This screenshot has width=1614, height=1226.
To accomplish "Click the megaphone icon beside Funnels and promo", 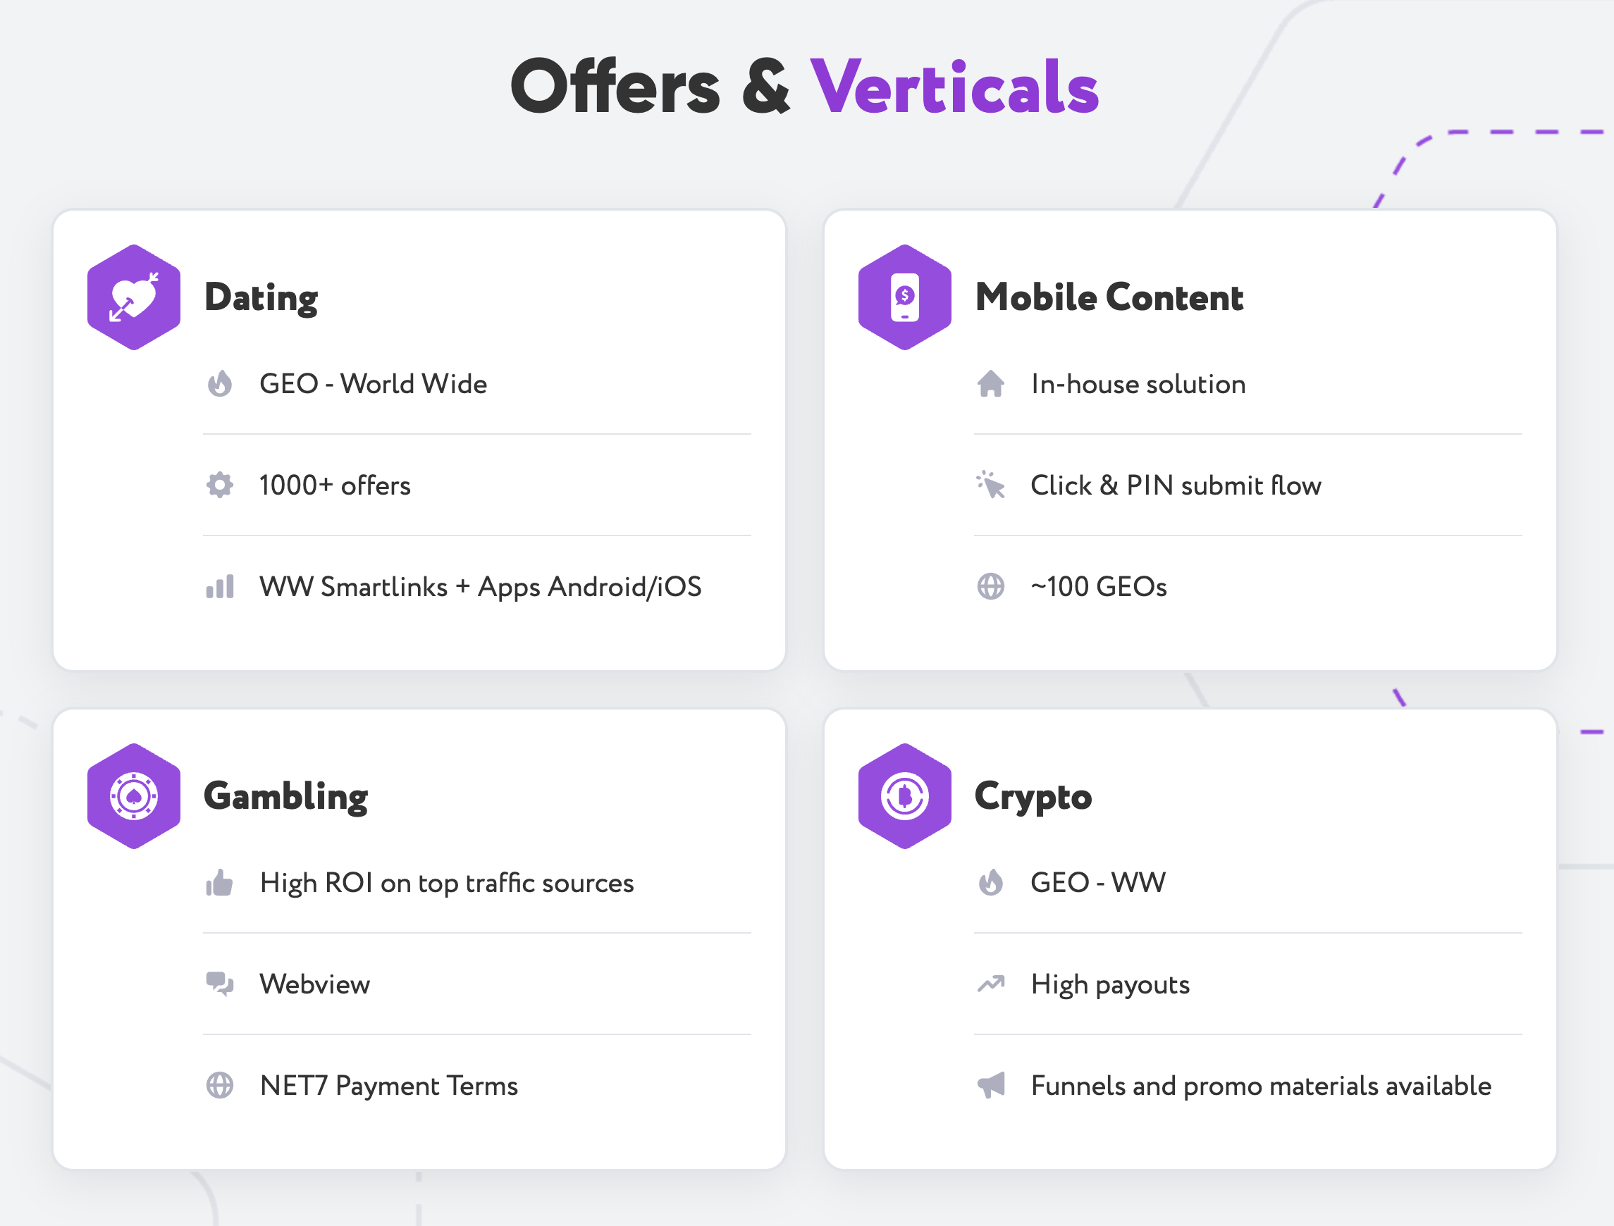I will click(990, 1086).
